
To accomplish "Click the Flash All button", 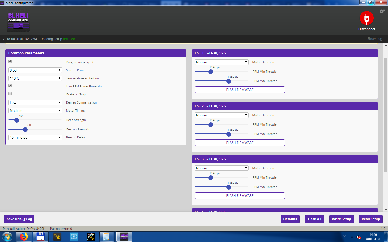I will coord(314,219).
